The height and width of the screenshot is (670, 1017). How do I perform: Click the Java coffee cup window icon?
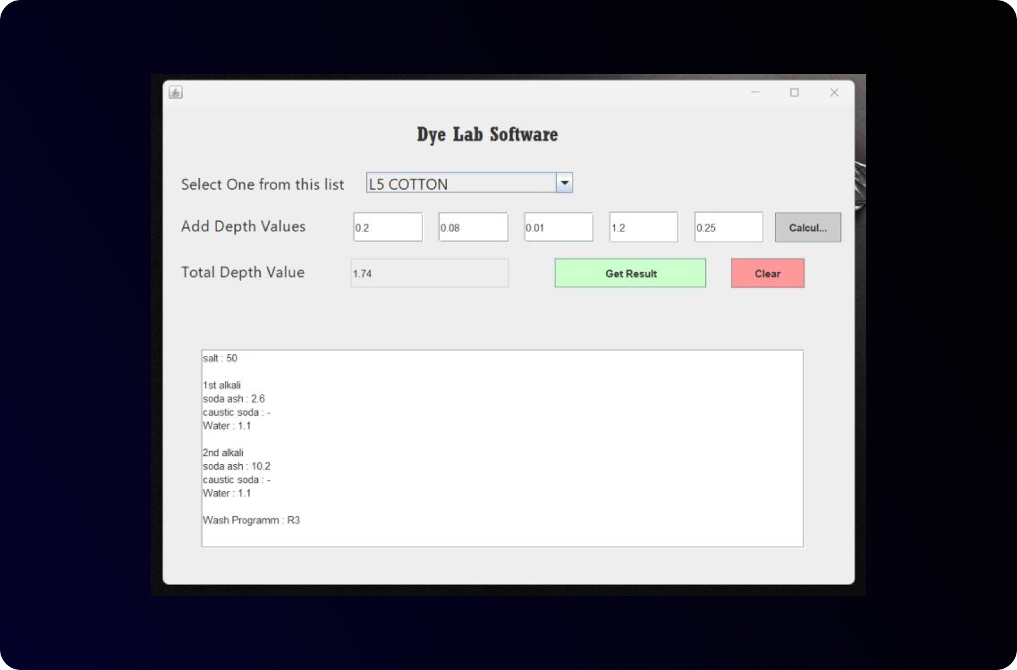pos(175,92)
